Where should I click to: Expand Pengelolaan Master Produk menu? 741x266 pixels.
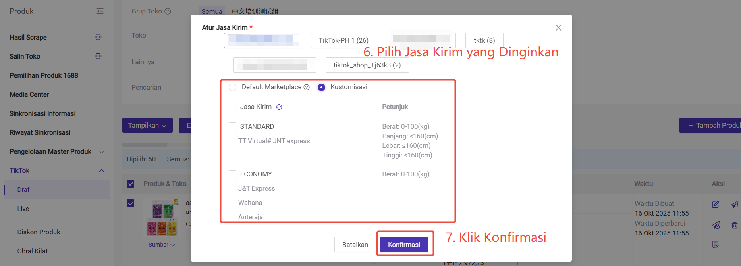click(102, 152)
